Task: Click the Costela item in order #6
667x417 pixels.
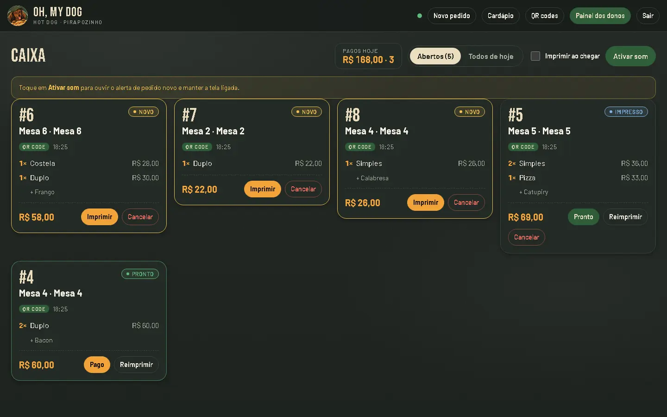Action: (x=43, y=164)
